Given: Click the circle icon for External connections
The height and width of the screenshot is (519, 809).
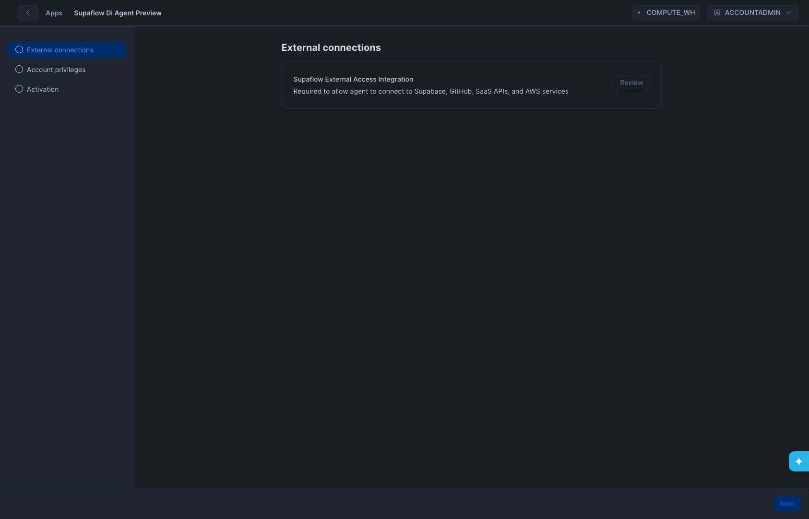Looking at the screenshot, I should point(19,50).
